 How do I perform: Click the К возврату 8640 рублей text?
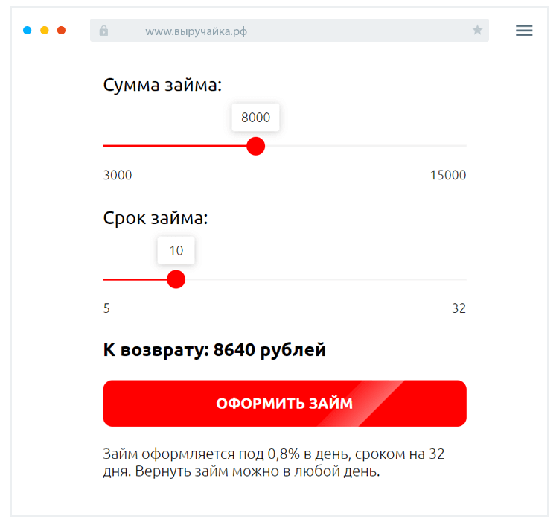click(214, 350)
